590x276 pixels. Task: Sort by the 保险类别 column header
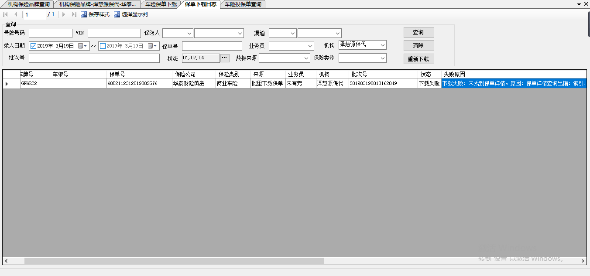click(233, 74)
